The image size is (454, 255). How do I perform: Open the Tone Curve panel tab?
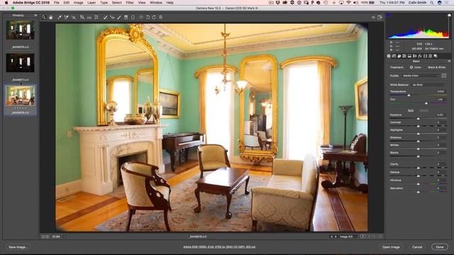[394, 56]
